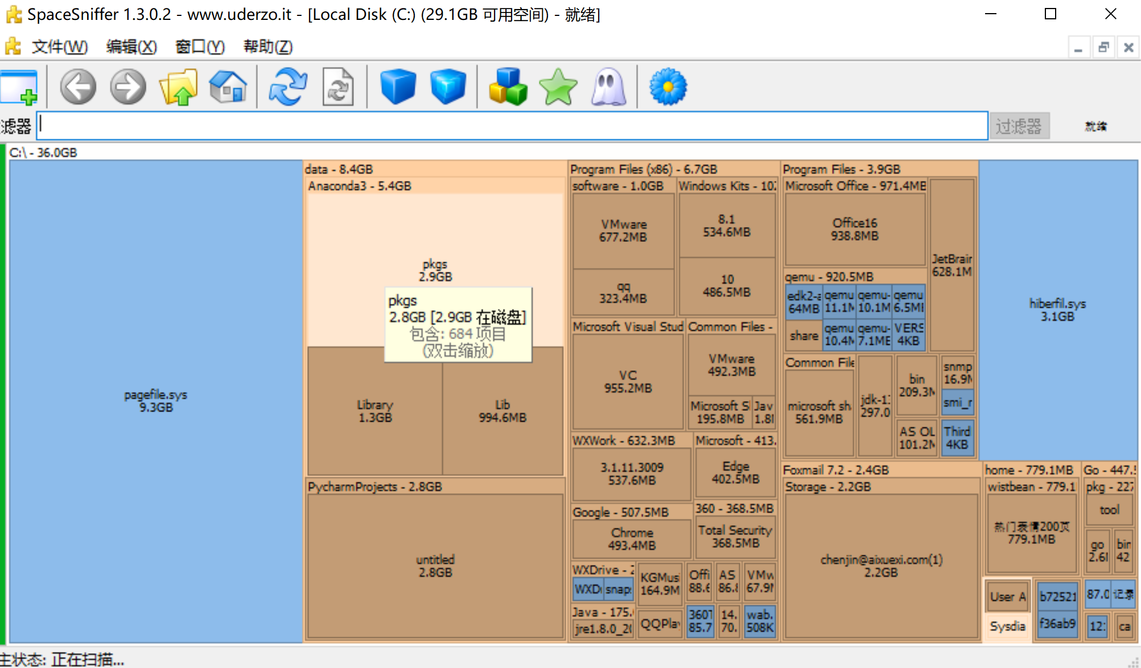This screenshot has height=668, width=1141.
Task: Select the VMware 677.2MB block
Action: point(623,230)
